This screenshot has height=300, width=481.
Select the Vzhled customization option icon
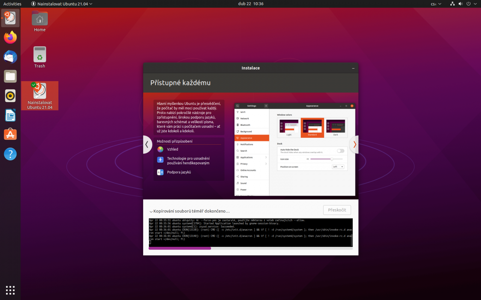(160, 149)
